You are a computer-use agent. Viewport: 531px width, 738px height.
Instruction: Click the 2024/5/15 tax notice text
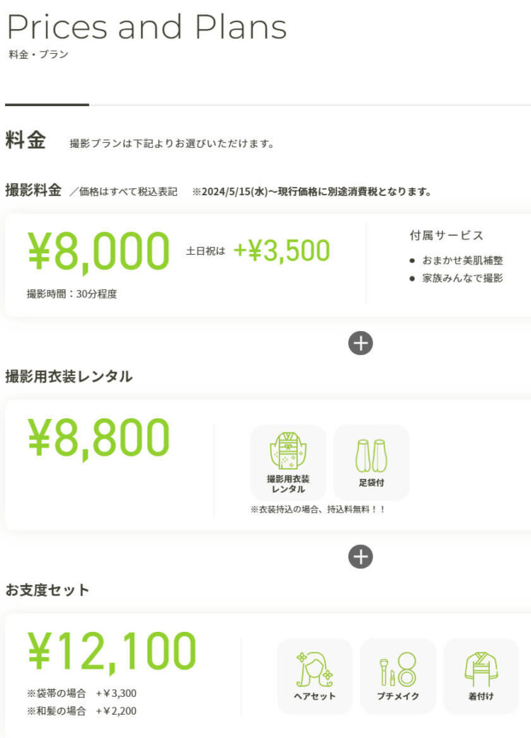coord(312,192)
